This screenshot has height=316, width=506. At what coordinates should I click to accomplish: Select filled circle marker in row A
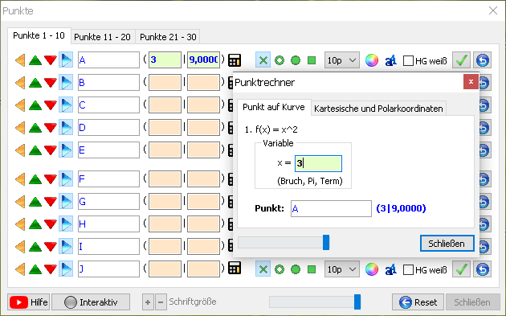pos(296,60)
